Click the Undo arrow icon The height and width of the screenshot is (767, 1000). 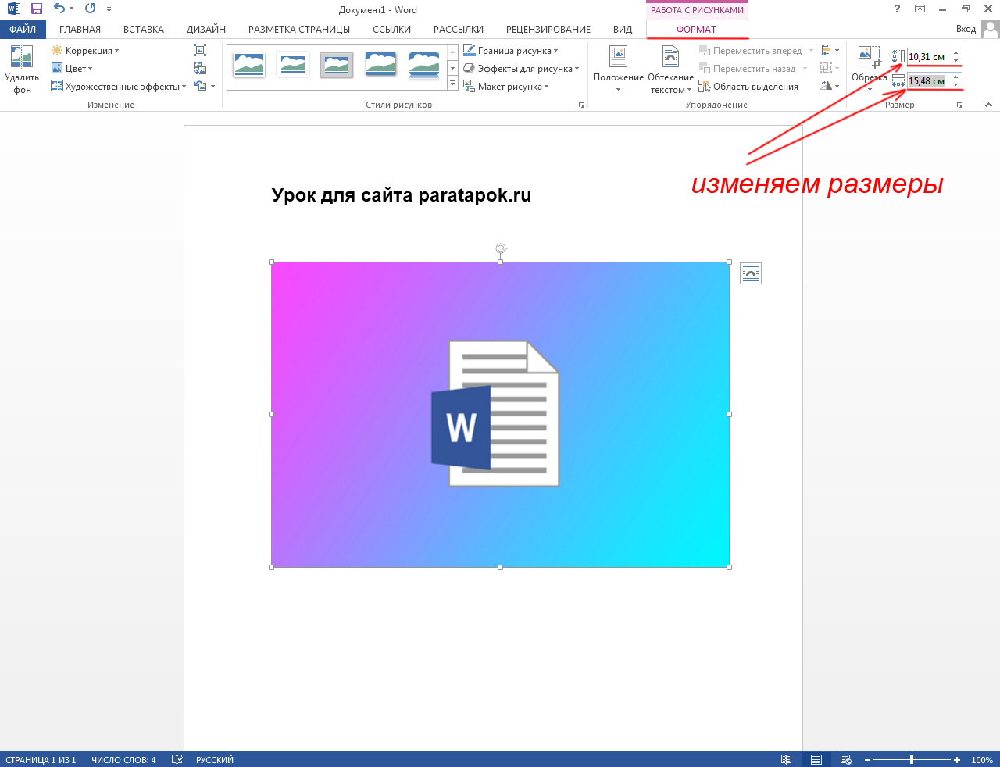[x=59, y=9]
